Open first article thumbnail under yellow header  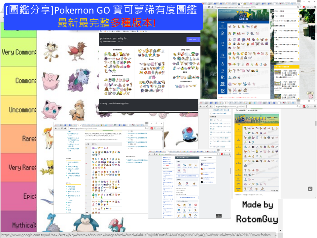click(x=278, y=72)
